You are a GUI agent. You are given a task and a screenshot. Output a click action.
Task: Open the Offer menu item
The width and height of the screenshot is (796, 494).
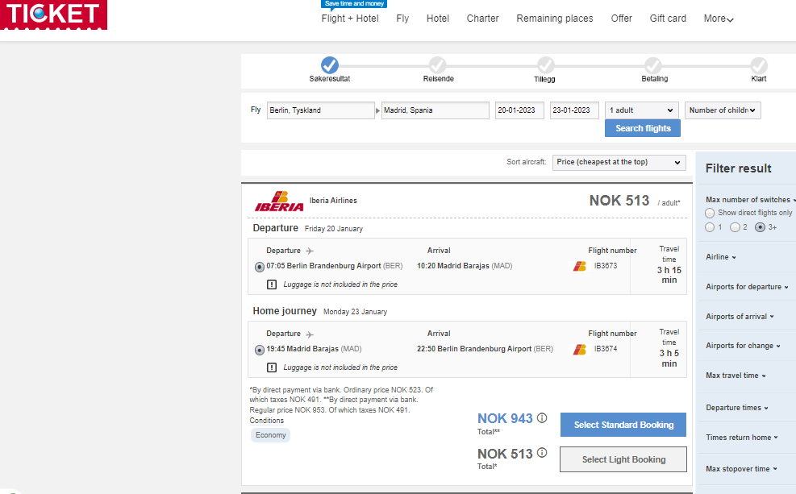click(621, 19)
